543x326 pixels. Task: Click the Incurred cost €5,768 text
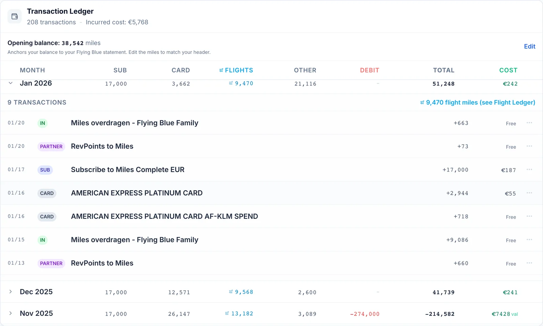[117, 22]
